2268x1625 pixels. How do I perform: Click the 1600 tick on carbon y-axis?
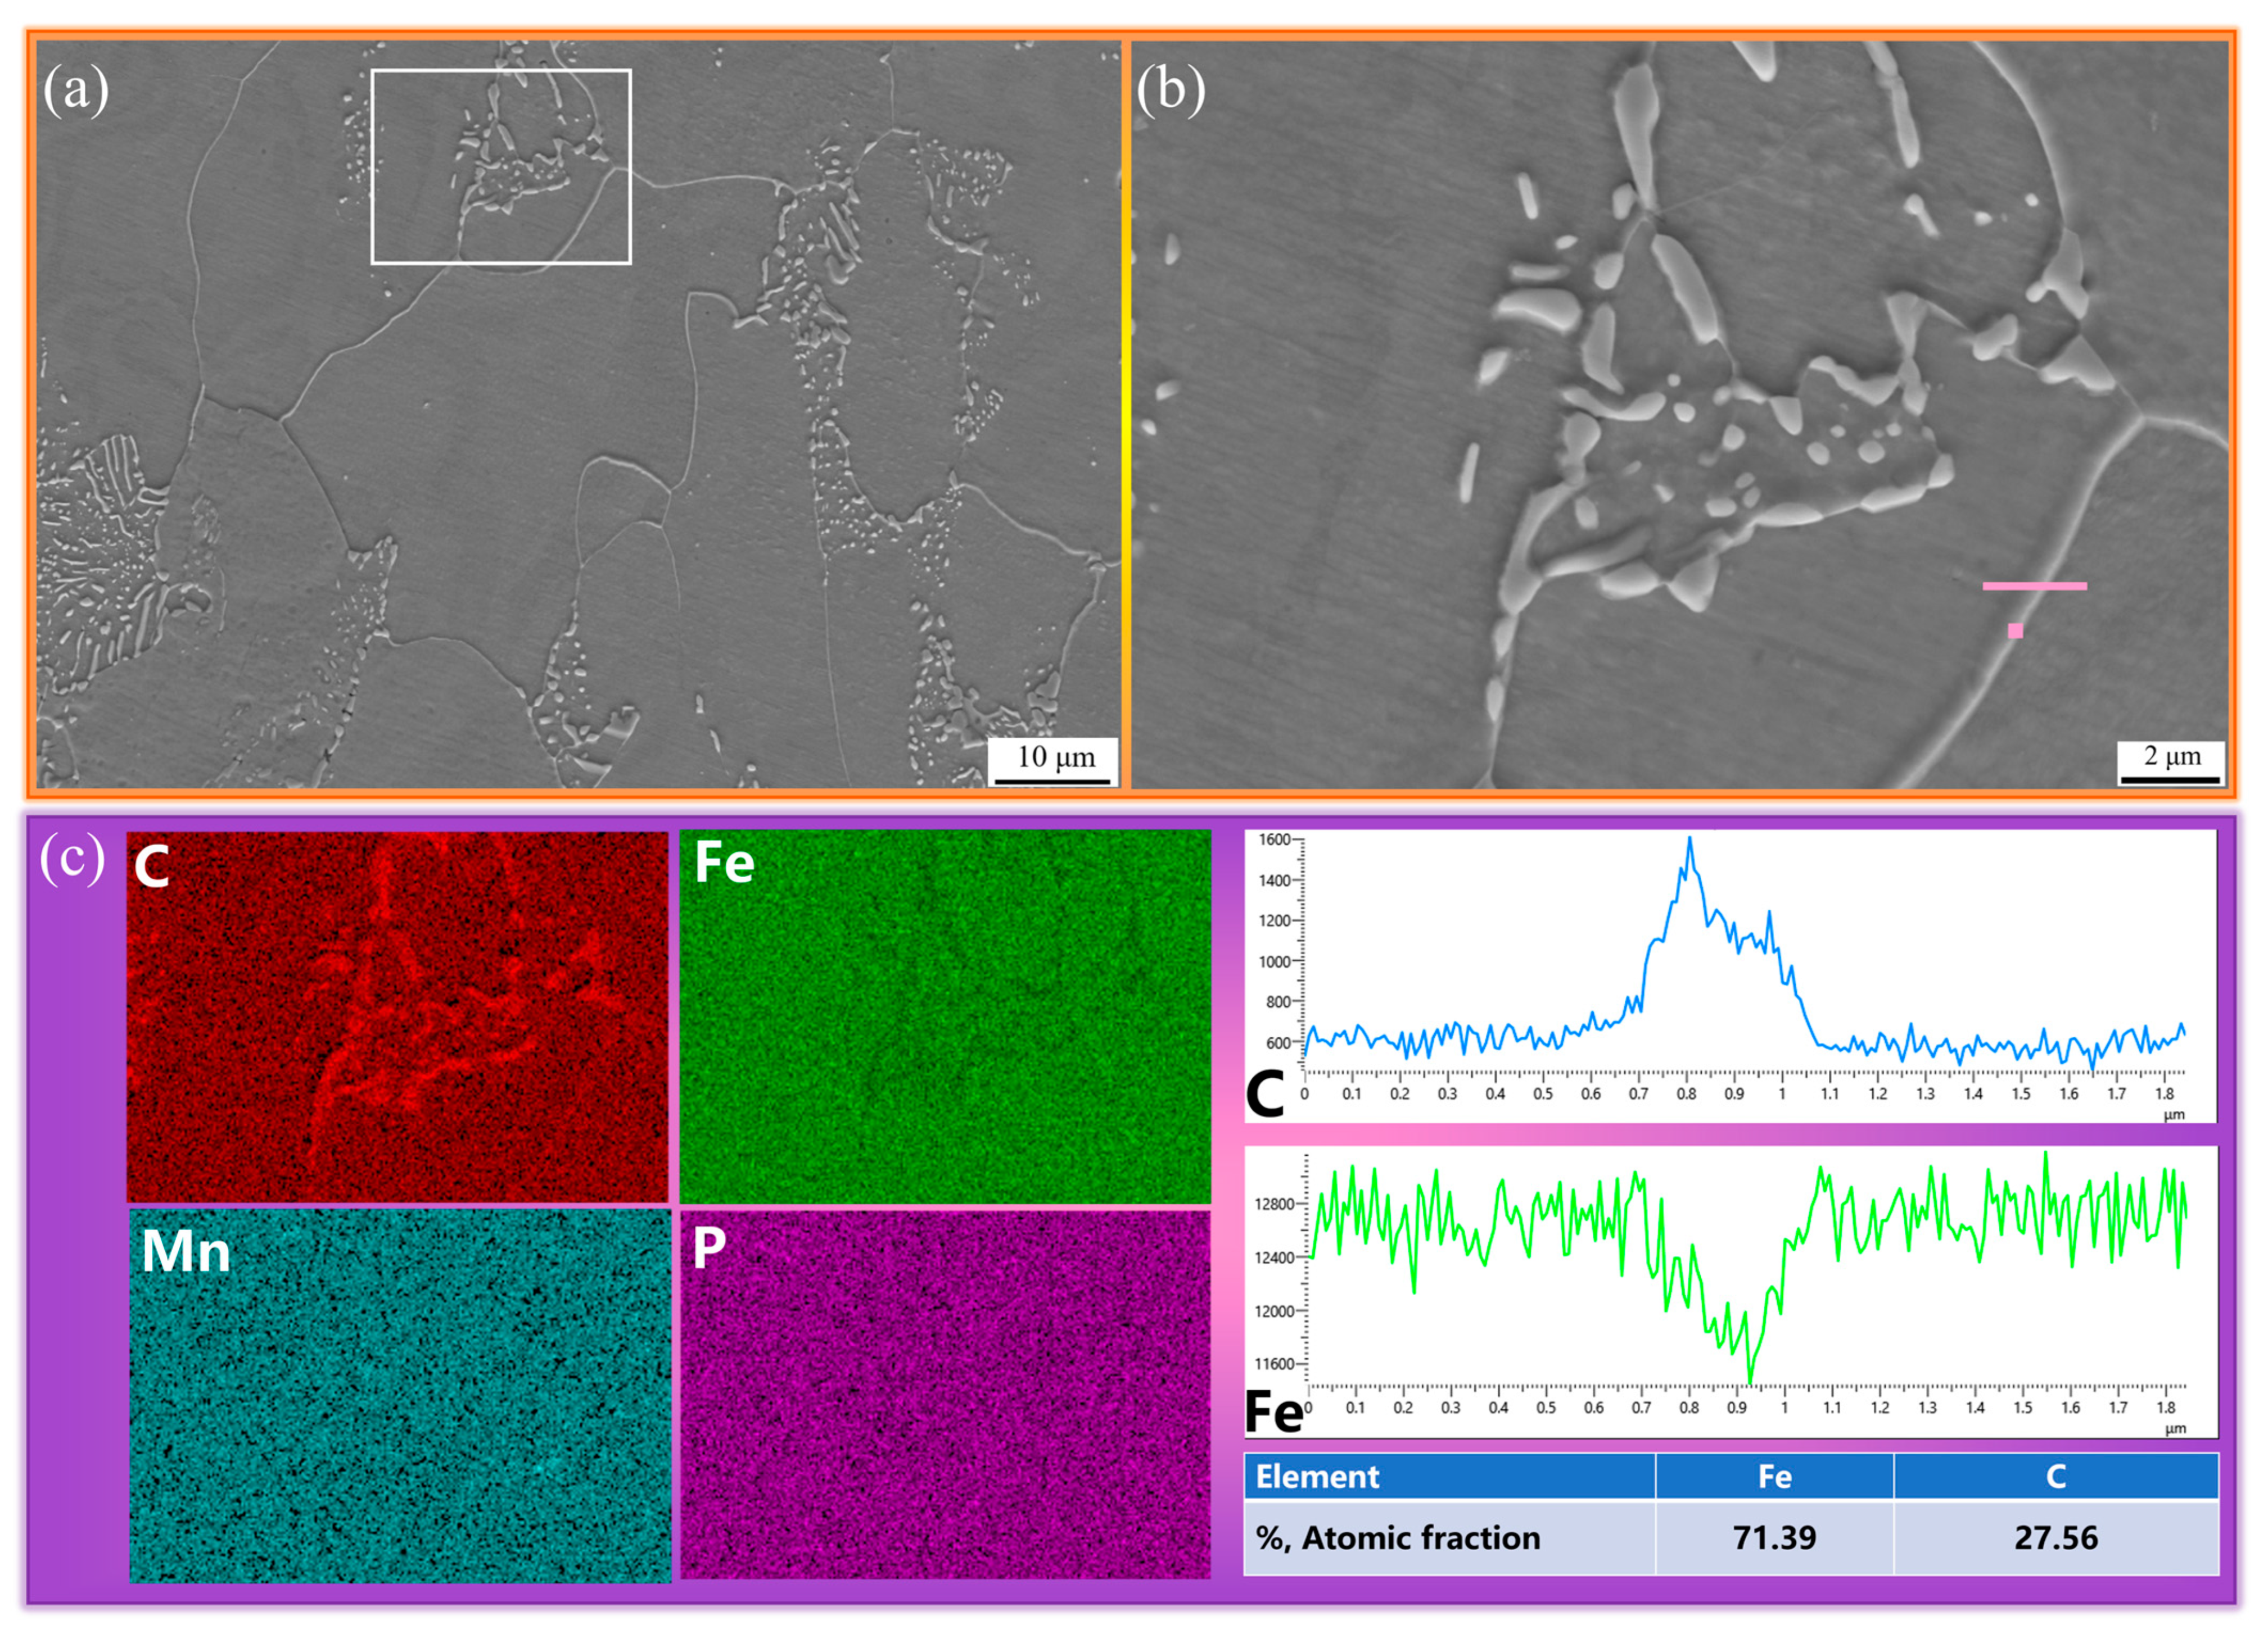[x=1274, y=839]
